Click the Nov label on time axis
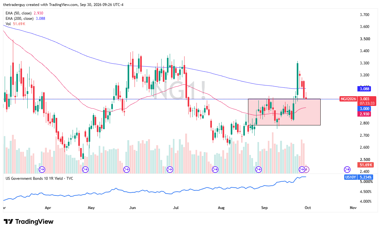This screenshot has height=231, width=381. [353, 208]
